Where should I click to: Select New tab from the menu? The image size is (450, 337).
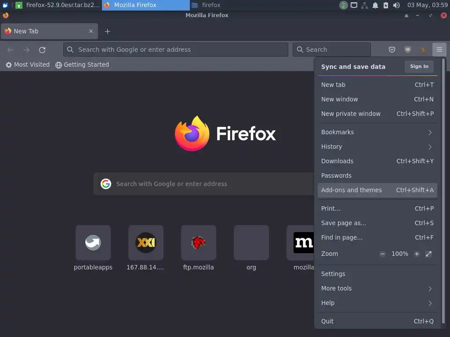pyautogui.click(x=377, y=85)
